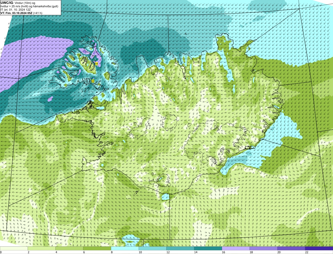333x254 pixels.
Task: Click the legend value 22
Action: point(307,252)
